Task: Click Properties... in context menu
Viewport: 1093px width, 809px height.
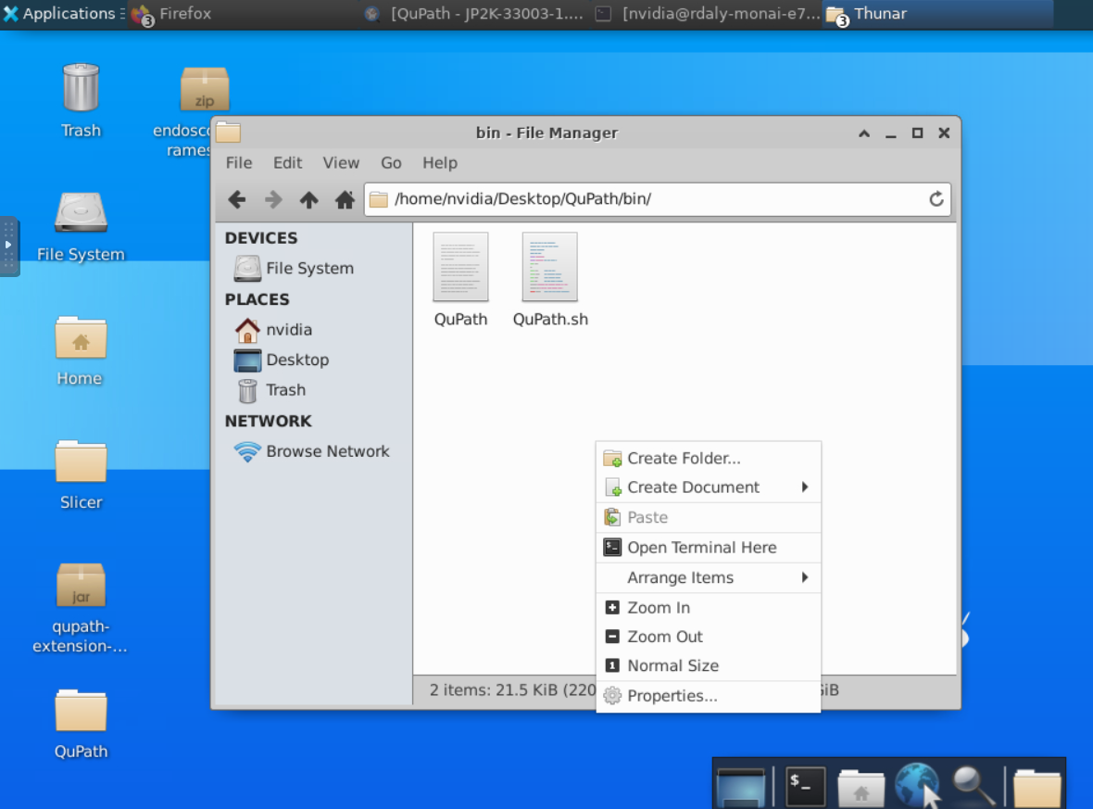Action: click(672, 696)
